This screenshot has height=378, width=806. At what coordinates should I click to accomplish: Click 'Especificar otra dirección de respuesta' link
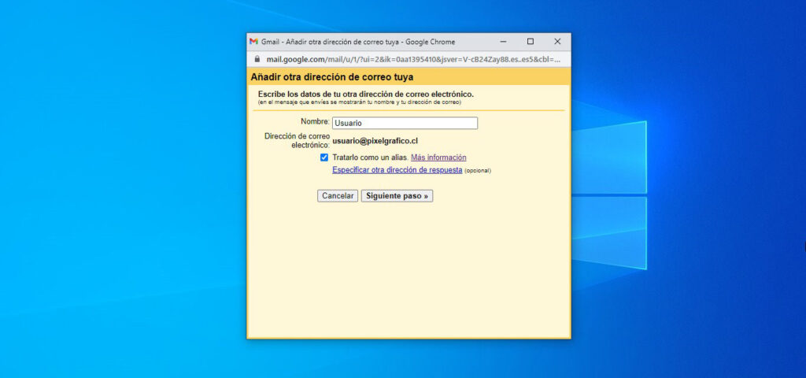(397, 170)
